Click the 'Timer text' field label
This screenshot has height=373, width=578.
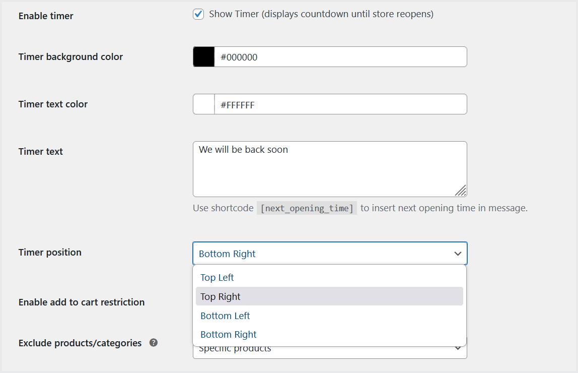41,152
